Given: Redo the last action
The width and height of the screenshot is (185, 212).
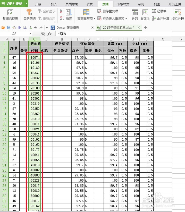Looking at the screenshot, I should (x=41, y=28).
